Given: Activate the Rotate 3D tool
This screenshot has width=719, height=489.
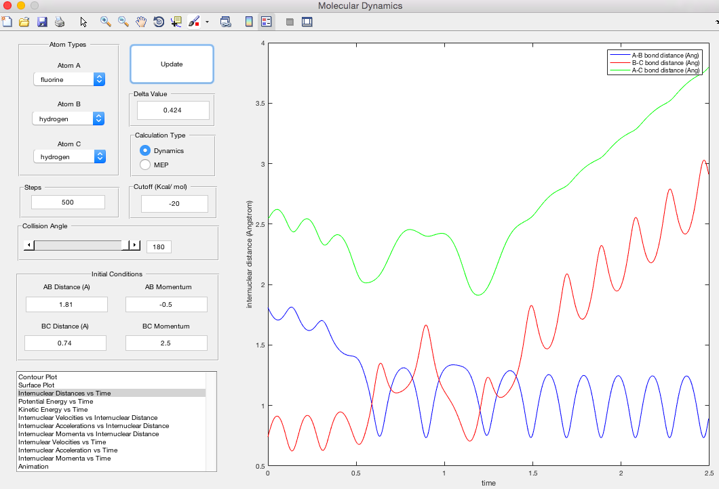Looking at the screenshot, I should click(x=159, y=22).
